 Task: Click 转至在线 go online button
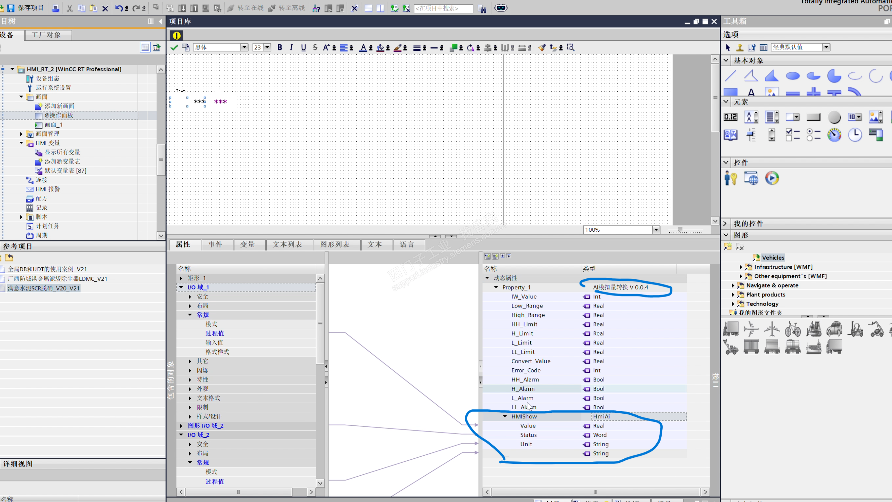point(245,8)
